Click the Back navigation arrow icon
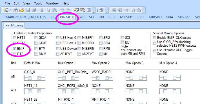The image size is (200, 104). [114, 10]
